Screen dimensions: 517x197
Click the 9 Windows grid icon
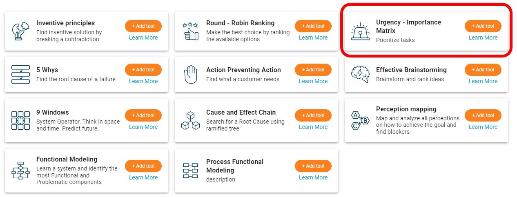(x=20, y=120)
